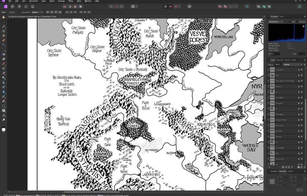Select the City-StateT layer row
The width and height of the screenshot is (307, 196).
[285, 148]
